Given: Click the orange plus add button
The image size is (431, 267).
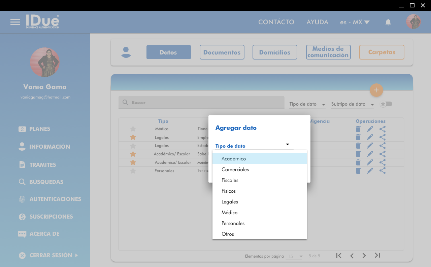Looking at the screenshot, I should [376, 90].
